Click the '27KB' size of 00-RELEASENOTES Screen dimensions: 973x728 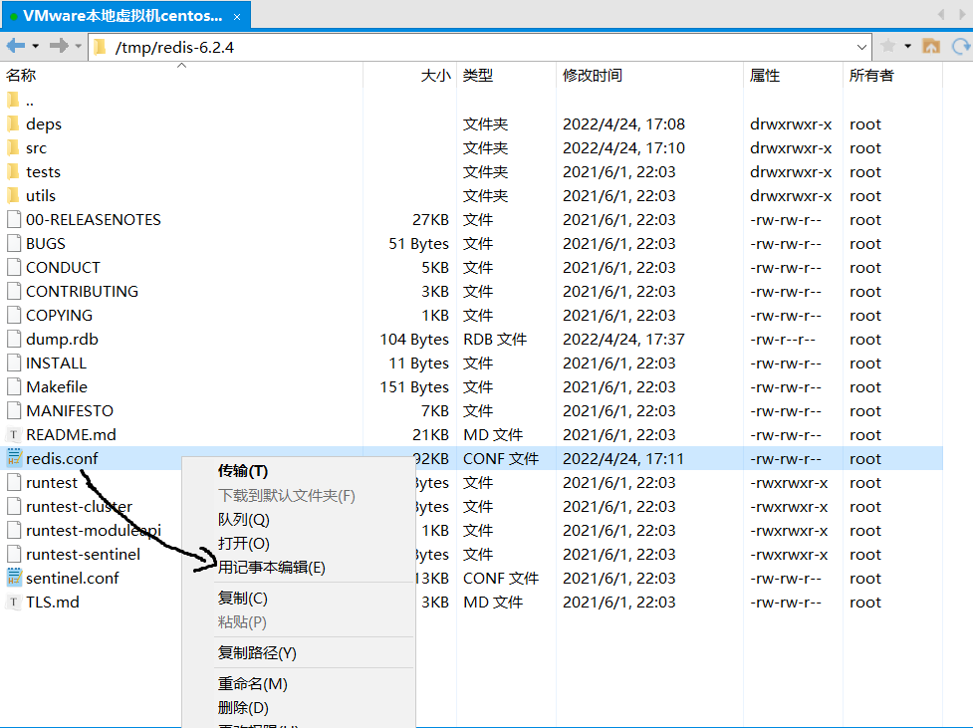(x=430, y=220)
